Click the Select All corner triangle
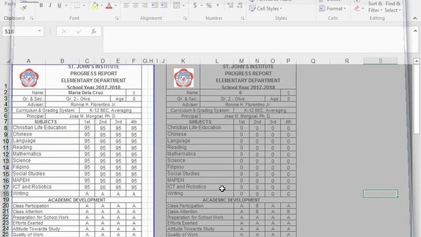Screen dimensions: 421x237 tap(9, 61)
